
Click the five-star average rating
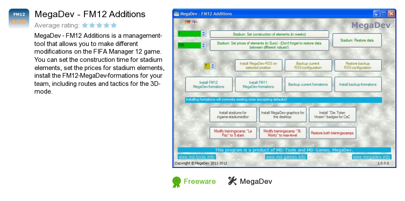[x=100, y=25]
